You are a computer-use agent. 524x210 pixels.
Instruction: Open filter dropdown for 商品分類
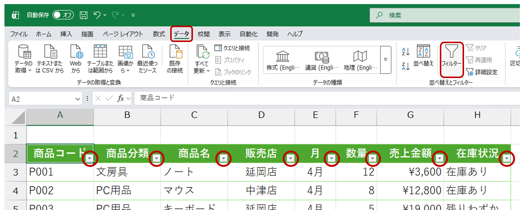coord(157,159)
